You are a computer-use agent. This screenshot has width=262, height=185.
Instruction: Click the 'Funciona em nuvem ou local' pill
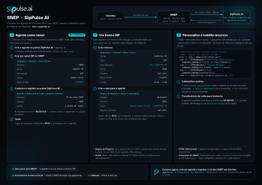pyautogui.click(x=47, y=175)
